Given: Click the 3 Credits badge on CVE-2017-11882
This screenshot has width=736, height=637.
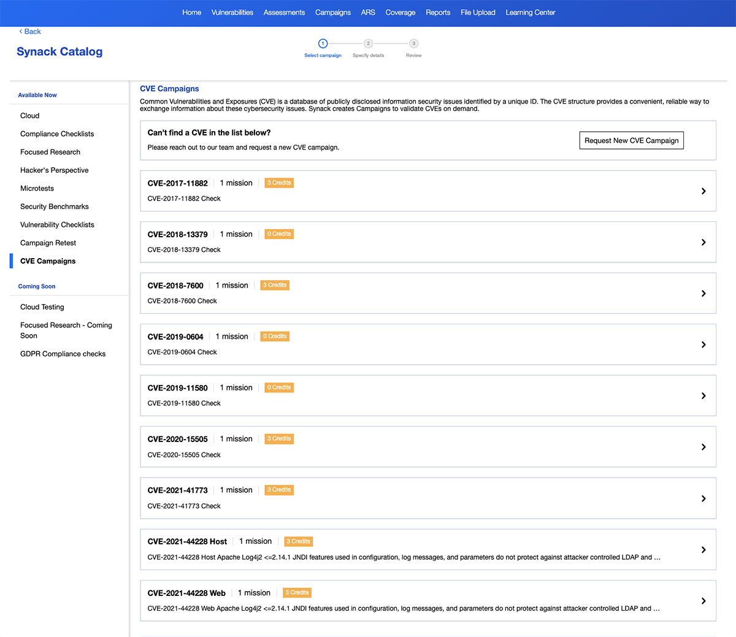Looking at the screenshot, I should click(x=279, y=183).
